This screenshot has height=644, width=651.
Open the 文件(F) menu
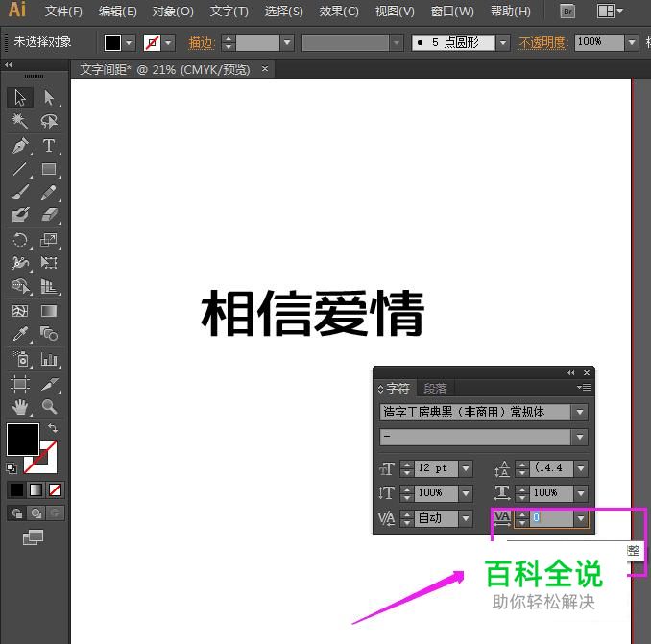click(x=63, y=12)
